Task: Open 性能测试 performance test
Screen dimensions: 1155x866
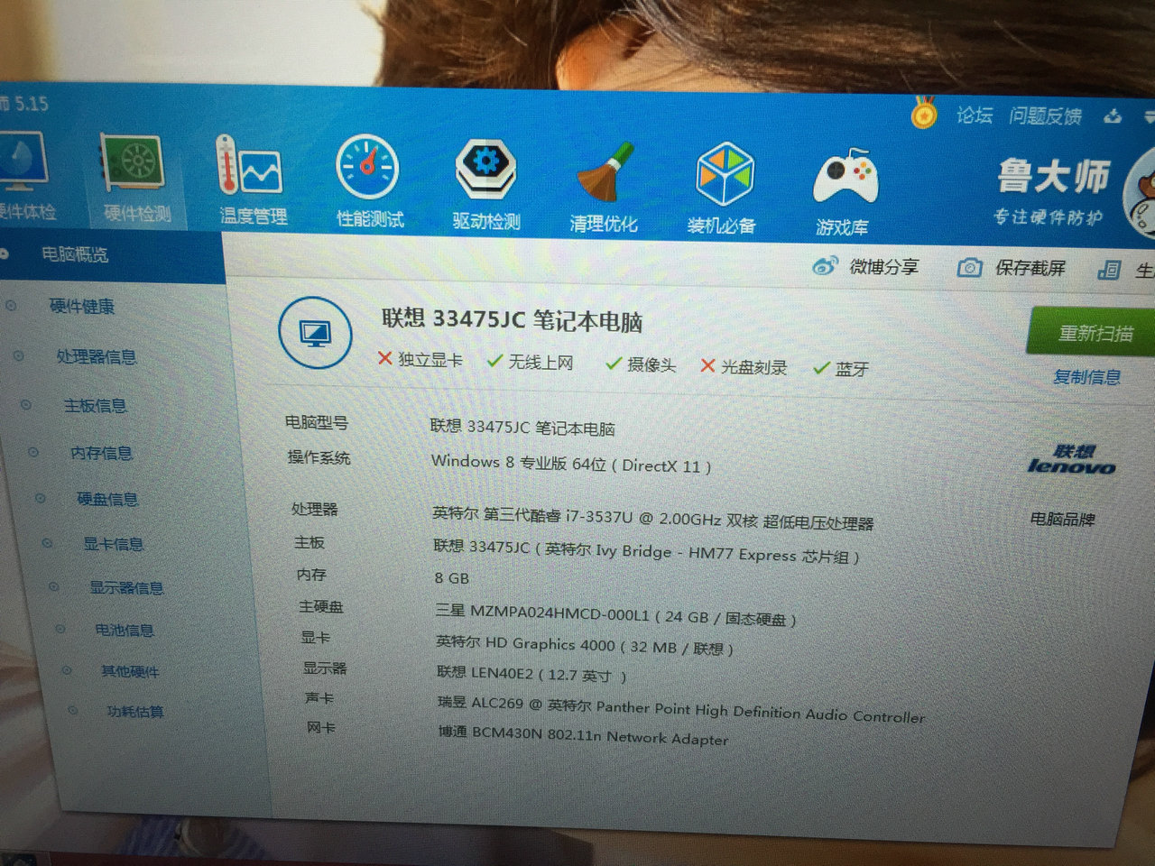Action: pos(369,181)
